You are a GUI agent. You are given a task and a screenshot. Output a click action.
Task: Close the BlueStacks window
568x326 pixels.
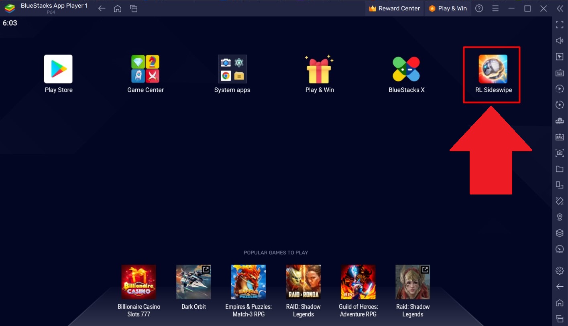(x=544, y=8)
